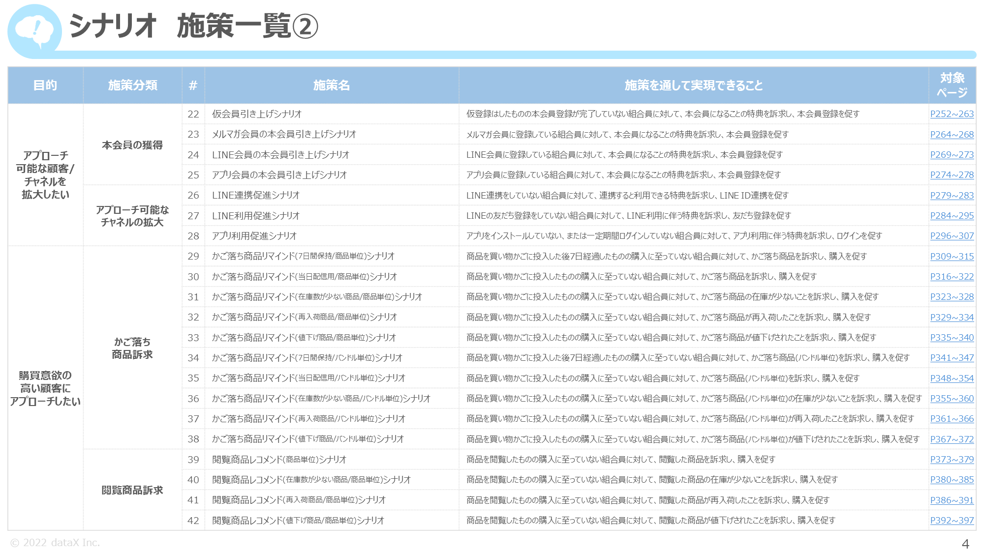This screenshot has width=984, height=553.
Task: Click the アプローチ可能なチャネルの拡大 category cell
Action: (132, 216)
